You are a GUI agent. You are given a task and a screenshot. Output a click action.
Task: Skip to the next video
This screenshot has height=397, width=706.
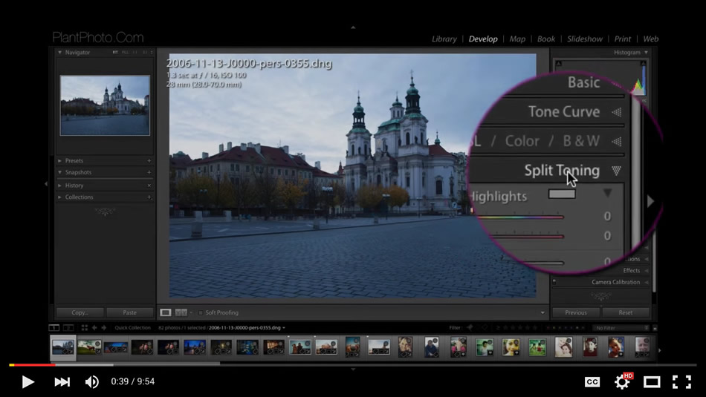62,381
